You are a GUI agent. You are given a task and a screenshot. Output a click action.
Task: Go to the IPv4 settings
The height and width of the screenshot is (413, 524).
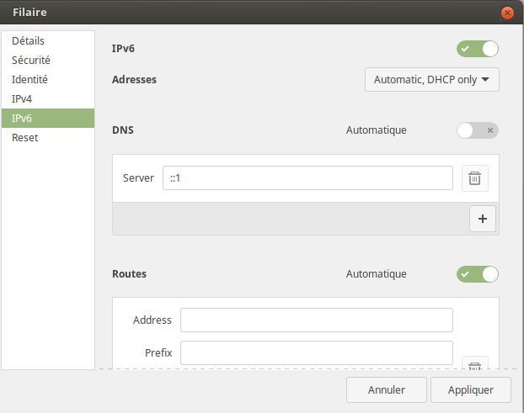point(48,99)
